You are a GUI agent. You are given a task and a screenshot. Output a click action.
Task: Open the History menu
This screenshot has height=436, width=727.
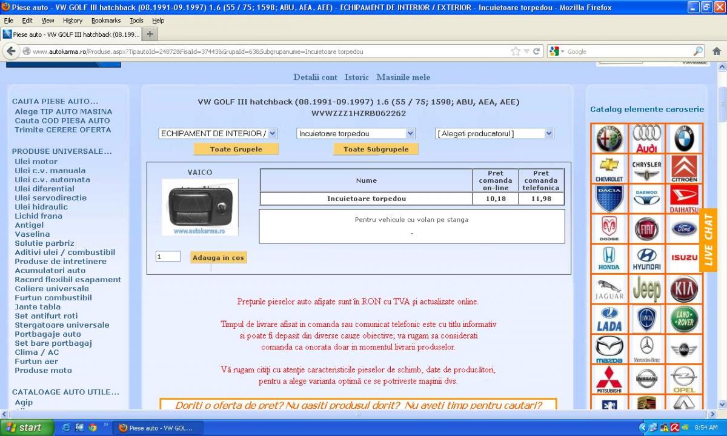point(73,21)
